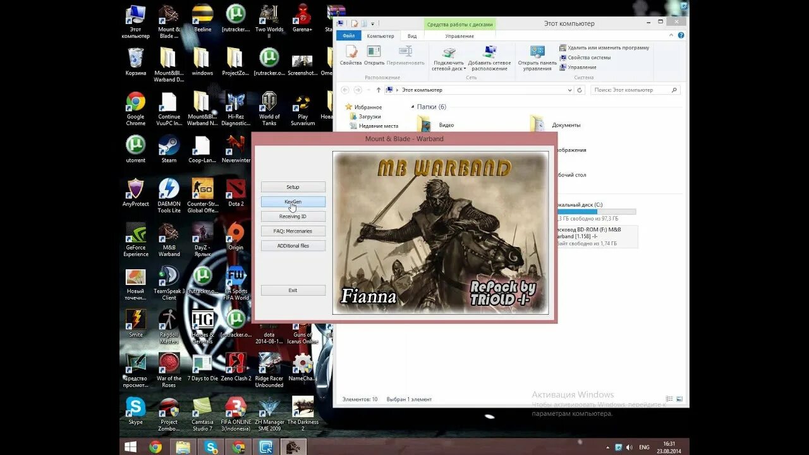Click Exit in the Warband launcher
Screen dimensions: 809x455
(293, 290)
